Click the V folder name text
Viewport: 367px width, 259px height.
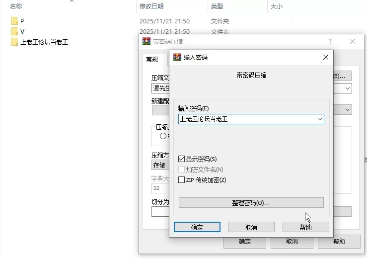tap(22, 31)
